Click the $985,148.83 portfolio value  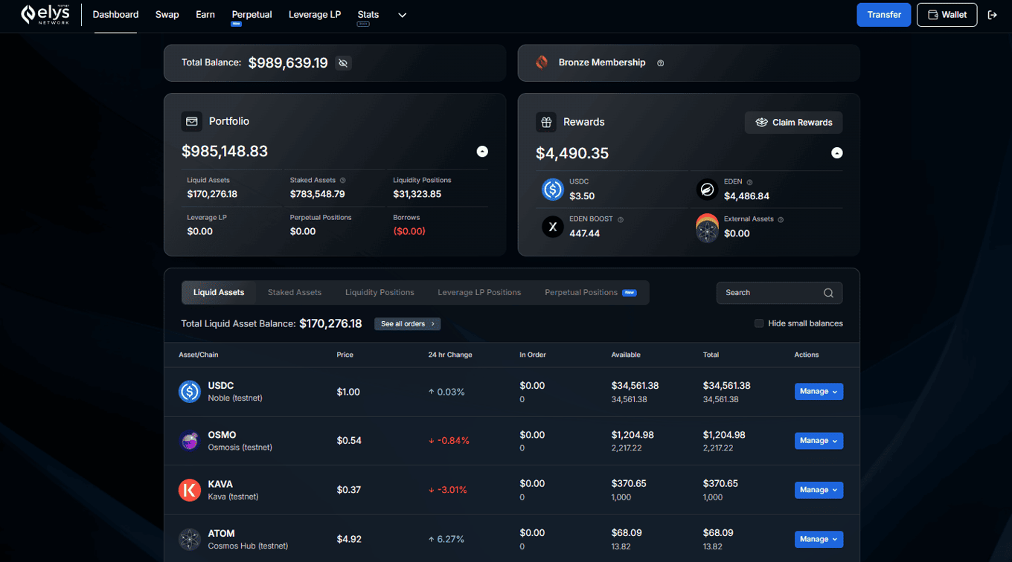225,151
